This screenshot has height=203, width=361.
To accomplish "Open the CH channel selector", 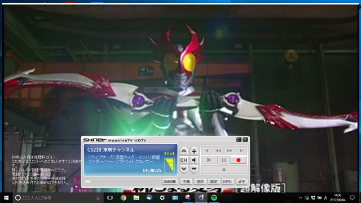I will (x=184, y=160).
